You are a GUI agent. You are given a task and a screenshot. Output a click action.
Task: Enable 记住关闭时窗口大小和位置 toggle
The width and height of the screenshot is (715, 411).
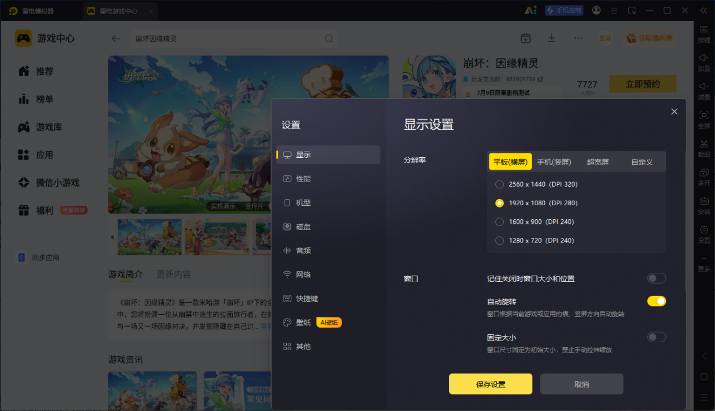[x=656, y=278]
